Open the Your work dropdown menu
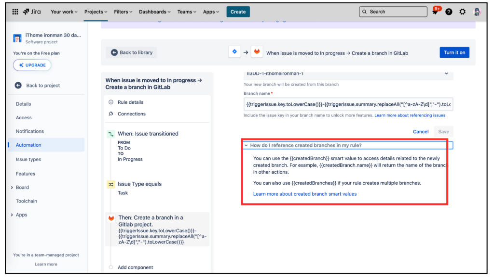The image size is (494, 277). [x=64, y=12]
